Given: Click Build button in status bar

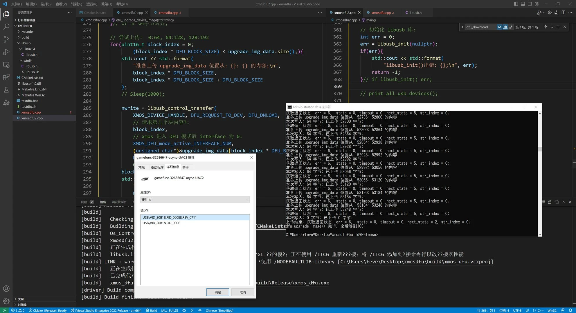Looking at the screenshot, I should click(151, 310).
